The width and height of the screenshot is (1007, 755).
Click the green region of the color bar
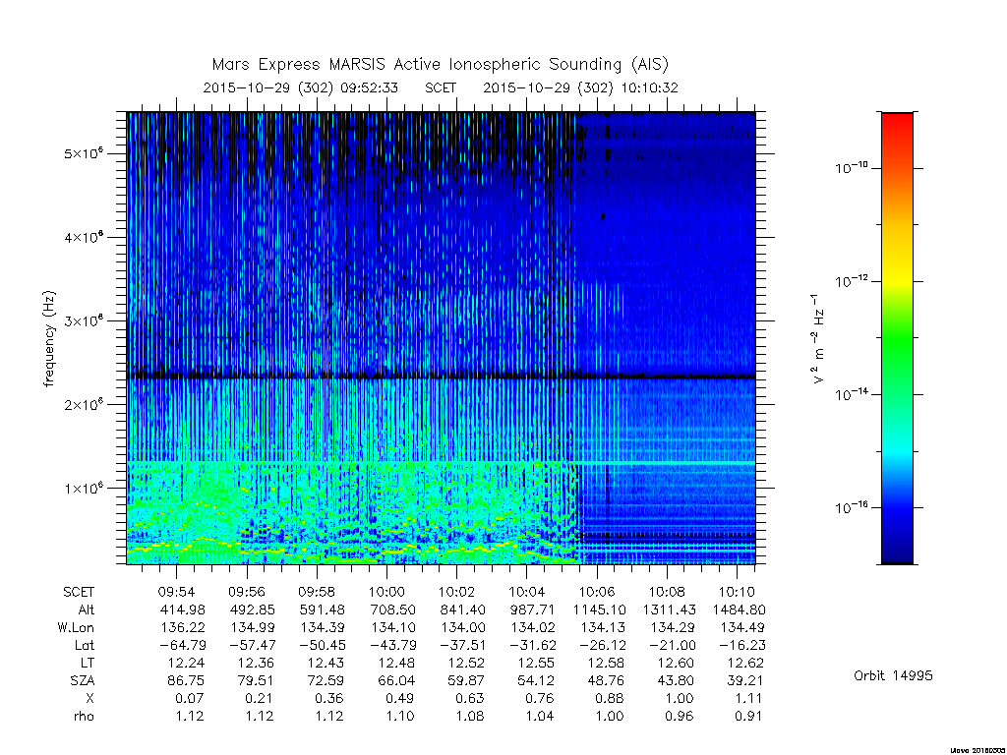[897, 340]
